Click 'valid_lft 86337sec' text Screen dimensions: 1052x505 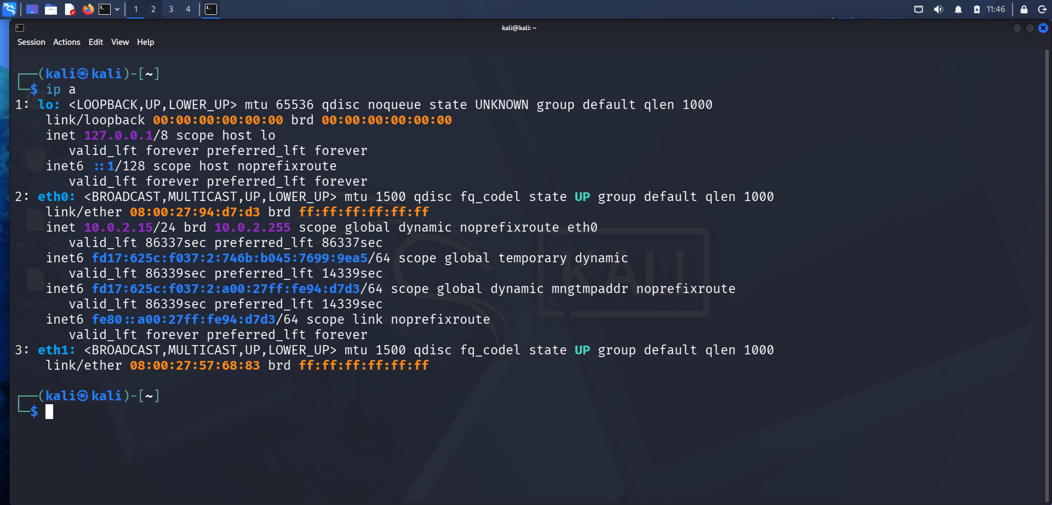138,243
